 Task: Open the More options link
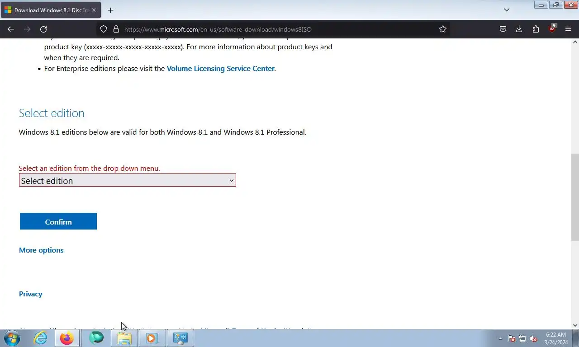tap(41, 250)
